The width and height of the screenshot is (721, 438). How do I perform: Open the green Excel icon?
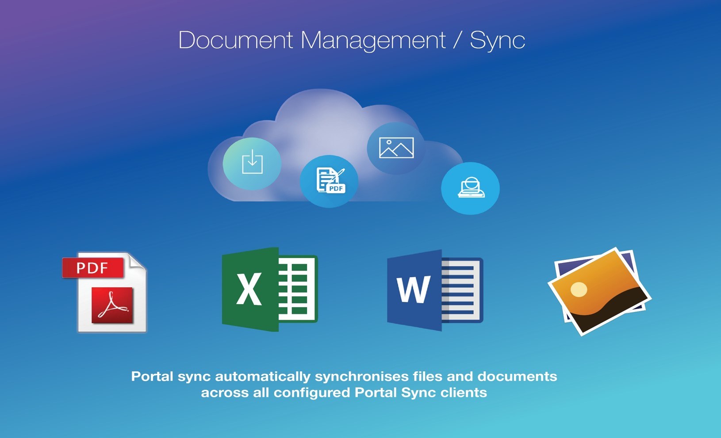tap(270, 289)
